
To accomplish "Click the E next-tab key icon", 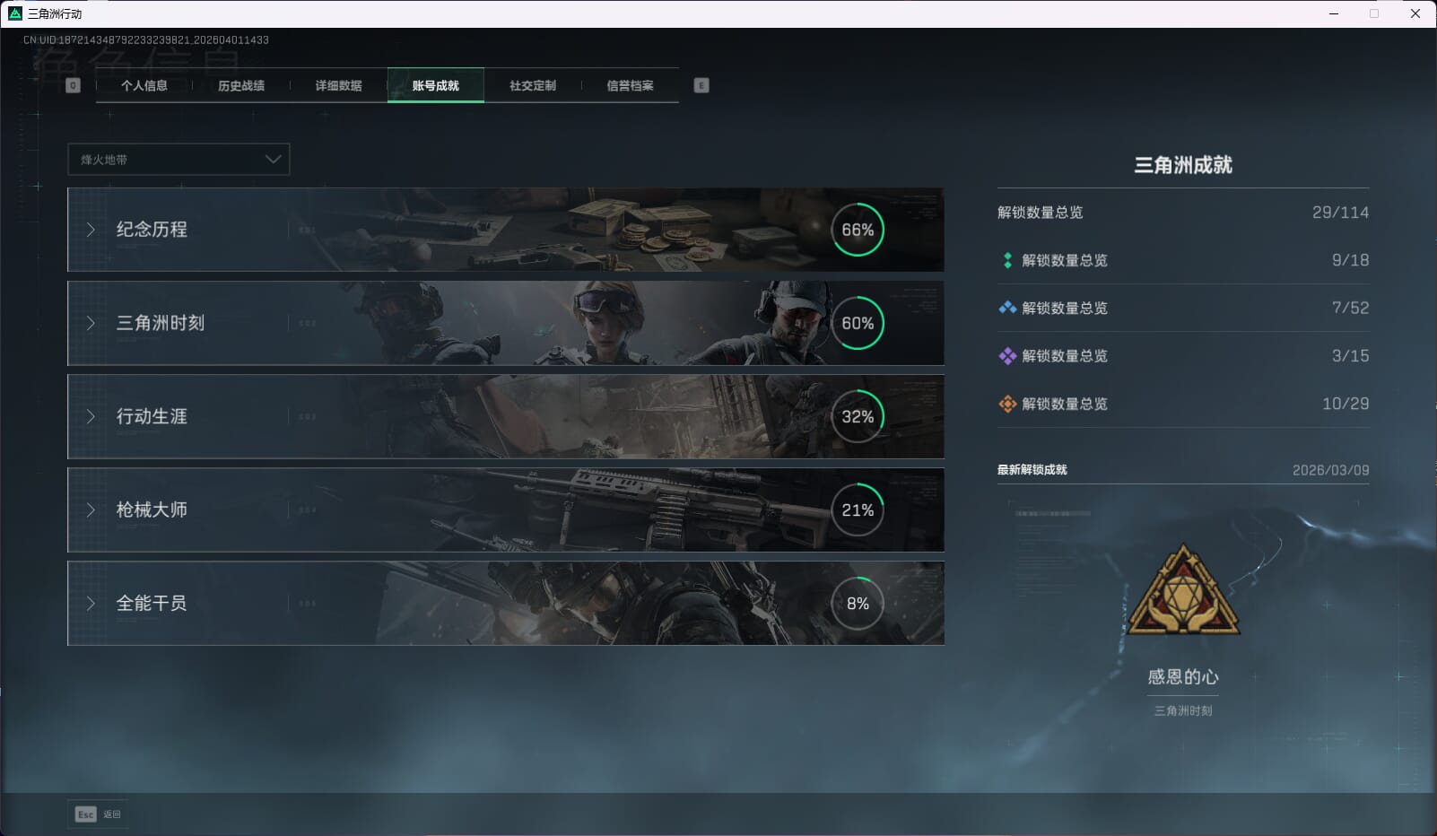I will point(701,85).
